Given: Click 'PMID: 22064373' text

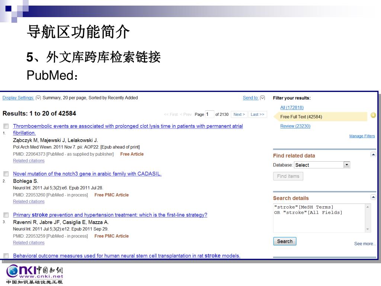Looking at the screenshot, I should point(29,154).
